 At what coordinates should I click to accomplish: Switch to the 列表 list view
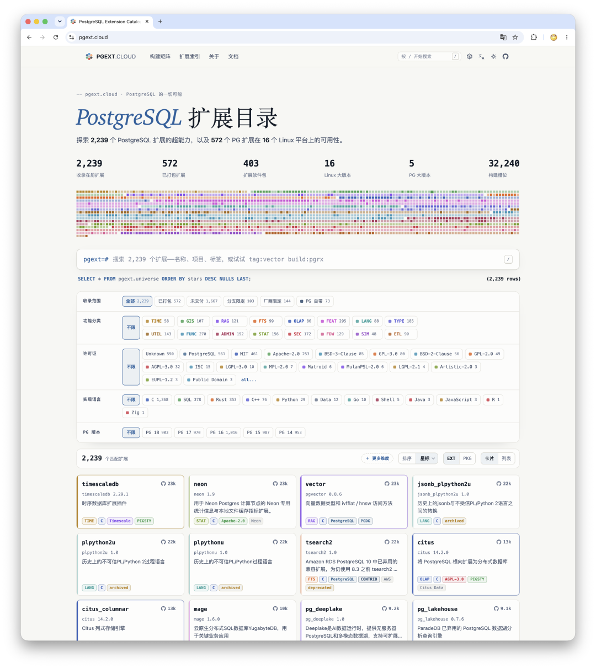pos(506,458)
